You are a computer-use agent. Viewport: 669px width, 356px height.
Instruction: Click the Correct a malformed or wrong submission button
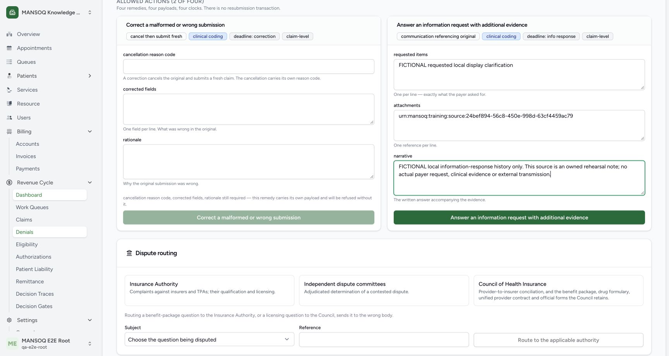point(249,218)
